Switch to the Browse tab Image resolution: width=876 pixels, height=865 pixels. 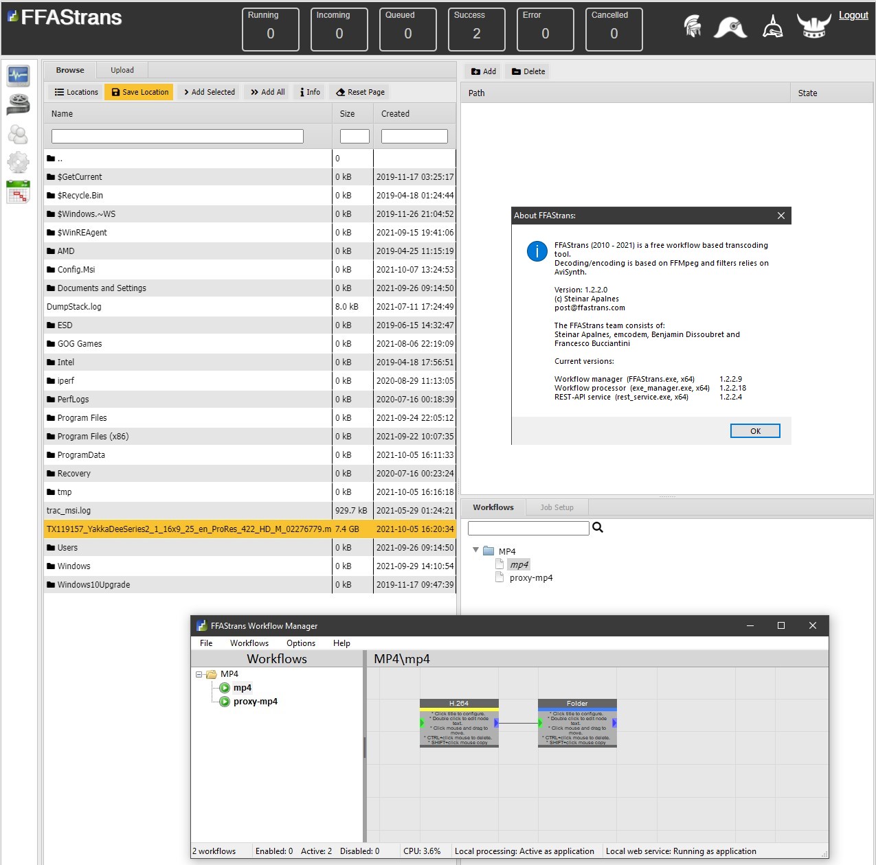(70, 70)
